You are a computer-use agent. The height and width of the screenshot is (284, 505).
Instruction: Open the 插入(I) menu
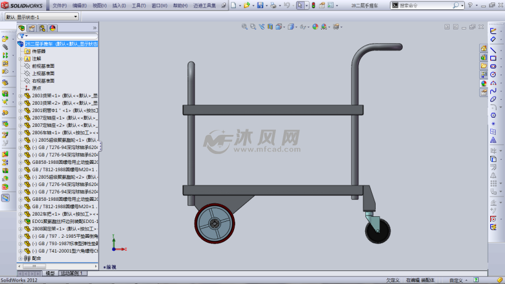click(x=119, y=6)
